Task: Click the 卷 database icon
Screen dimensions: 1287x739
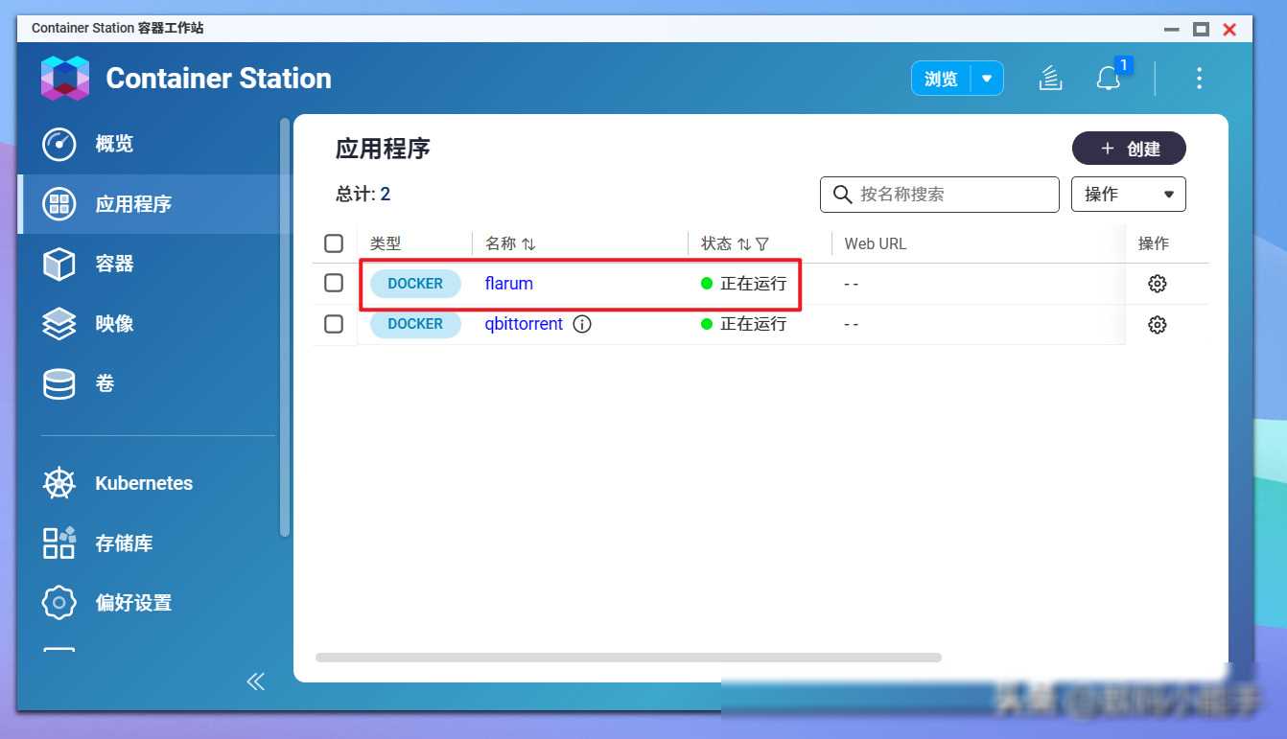Action: 59,384
